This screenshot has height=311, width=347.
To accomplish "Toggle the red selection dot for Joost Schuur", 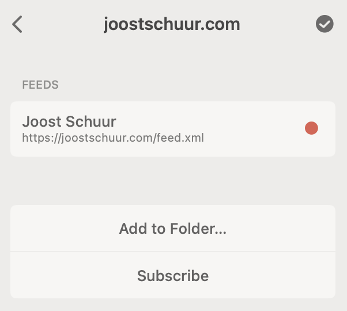I will [311, 128].
